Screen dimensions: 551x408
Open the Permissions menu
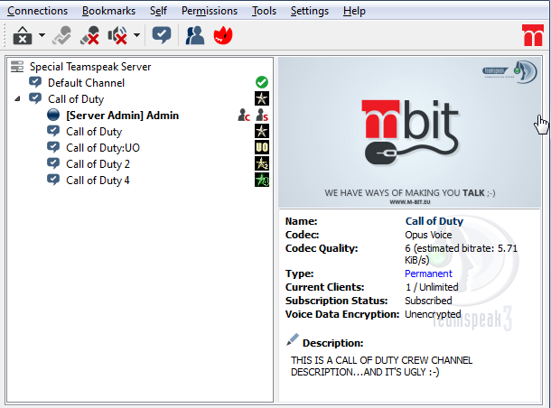pyautogui.click(x=210, y=11)
